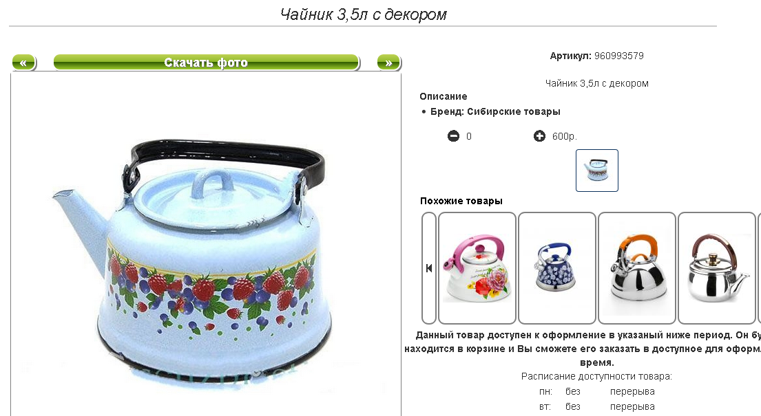
Task: Open the brown-handled steel kettle product
Action: (717, 268)
